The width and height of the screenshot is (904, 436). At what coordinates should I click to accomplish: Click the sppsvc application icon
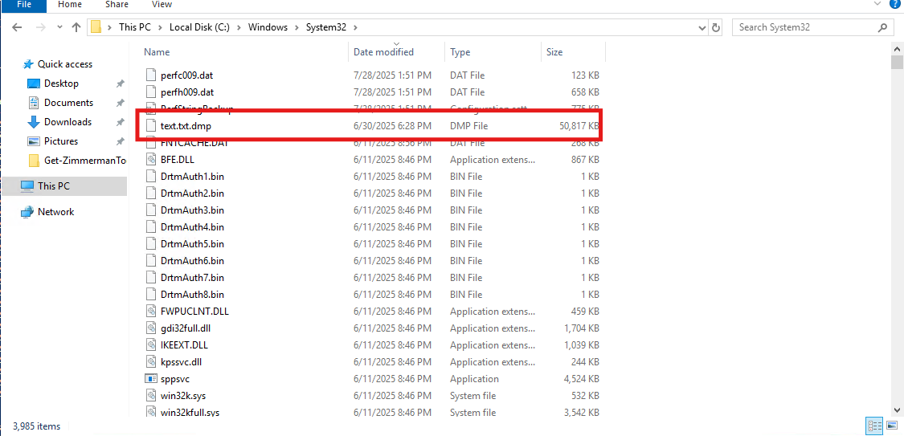click(150, 379)
